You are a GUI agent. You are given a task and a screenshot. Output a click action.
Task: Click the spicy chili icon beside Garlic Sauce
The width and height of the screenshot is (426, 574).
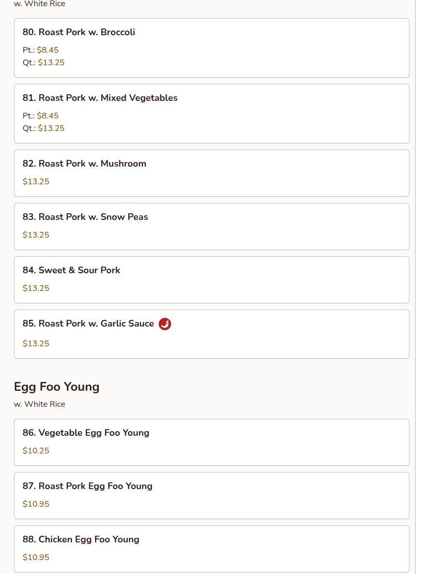[164, 324]
